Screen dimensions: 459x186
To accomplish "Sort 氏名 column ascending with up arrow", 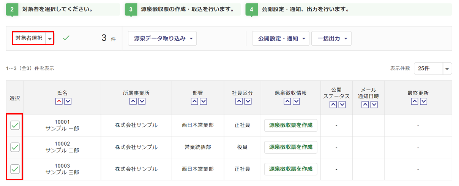I will coord(58,102).
